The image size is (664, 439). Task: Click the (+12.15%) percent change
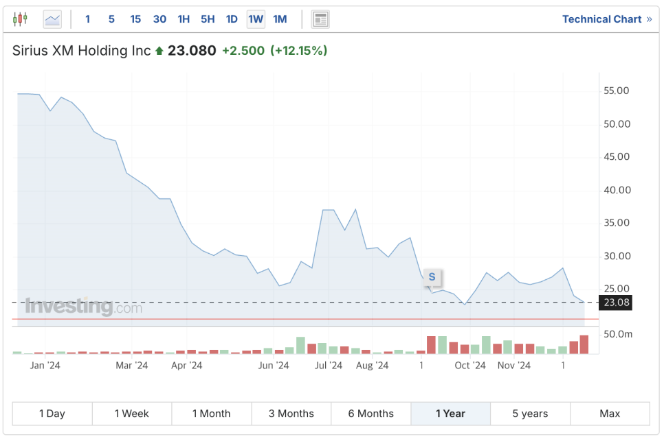pyautogui.click(x=299, y=51)
